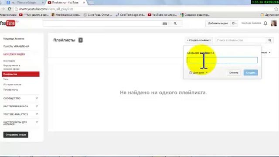This screenshot has height=157, width=279.
Task: Open the sort dropdown arrow right of the dialog
Action: [x=269, y=52]
